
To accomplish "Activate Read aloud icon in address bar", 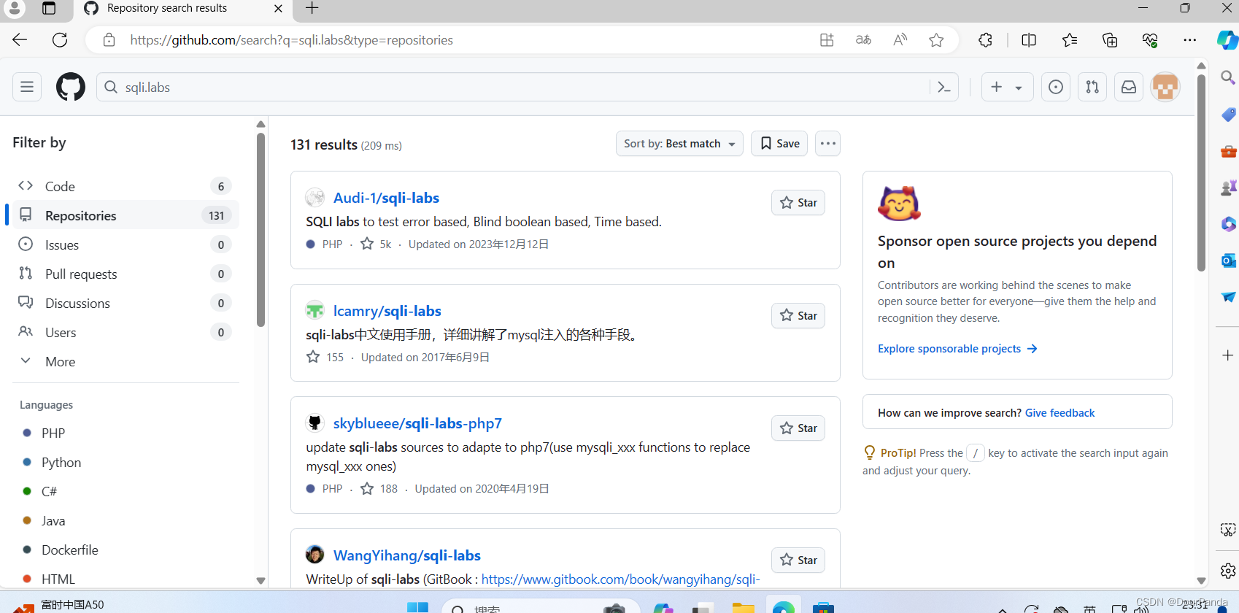I will [x=900, y=40].
